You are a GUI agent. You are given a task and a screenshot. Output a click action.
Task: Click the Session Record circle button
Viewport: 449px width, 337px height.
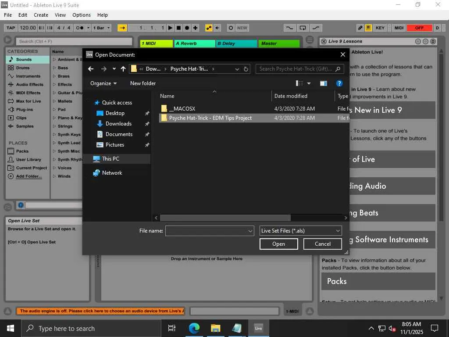(231, 28)
